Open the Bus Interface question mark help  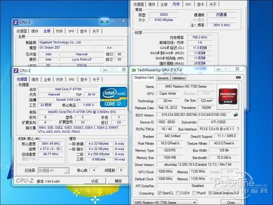(x=238, y=129)
